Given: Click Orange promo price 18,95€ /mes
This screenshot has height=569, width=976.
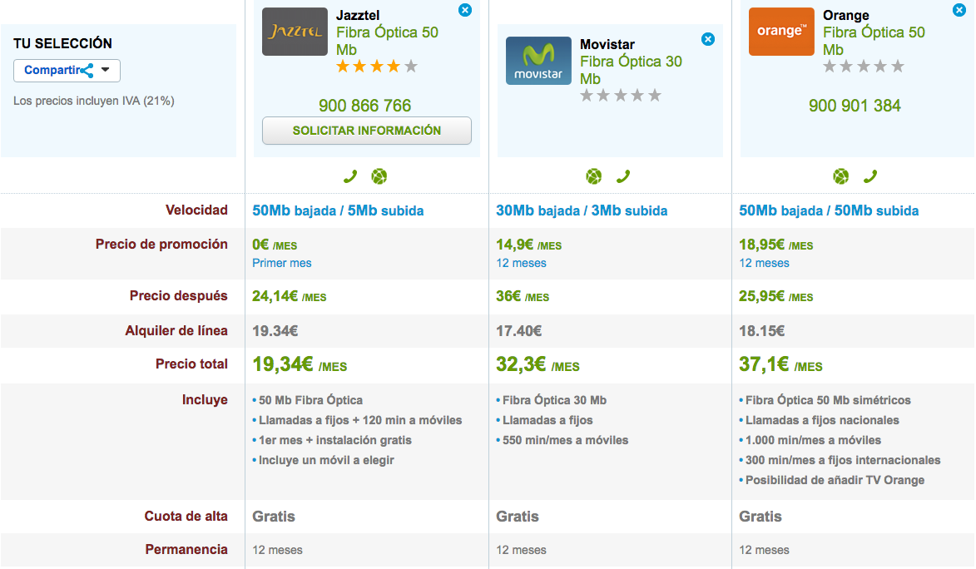Looking at the screenshot, I should [x=775, y=245].
